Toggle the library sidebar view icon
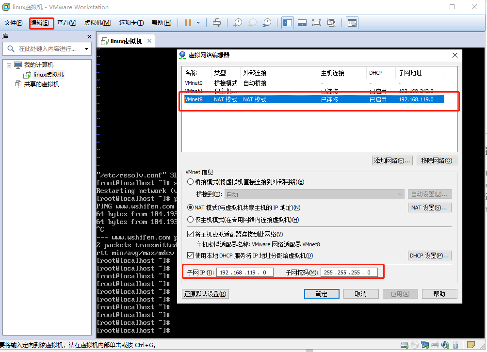The height and width of the screenshot is (352, 487). click(288, 23)
